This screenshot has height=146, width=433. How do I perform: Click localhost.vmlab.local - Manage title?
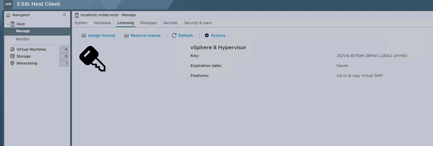point(108,15)
